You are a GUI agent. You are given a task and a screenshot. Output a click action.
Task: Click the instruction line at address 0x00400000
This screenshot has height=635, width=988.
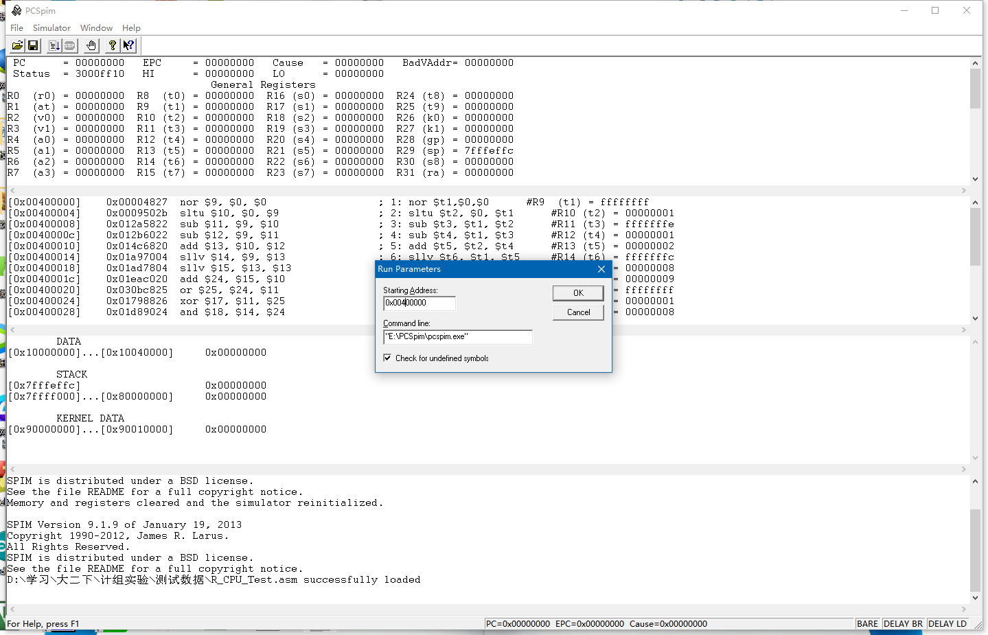[328, 203]
